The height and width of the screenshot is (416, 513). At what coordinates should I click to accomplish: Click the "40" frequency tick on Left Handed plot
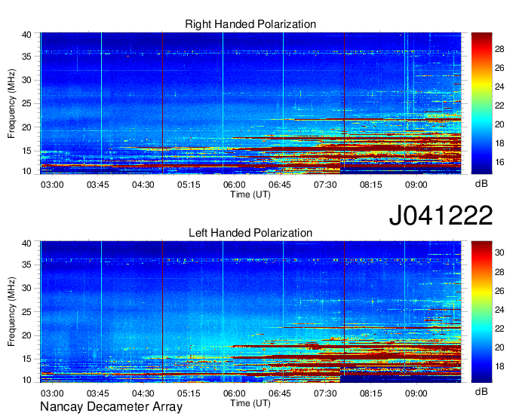26,243
